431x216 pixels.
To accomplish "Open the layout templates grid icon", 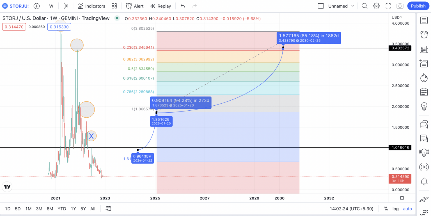I will [114, 6].
